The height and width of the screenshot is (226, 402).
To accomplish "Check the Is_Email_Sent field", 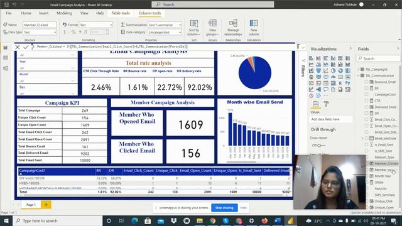I will pyautogui.click(x=367, y=144).
